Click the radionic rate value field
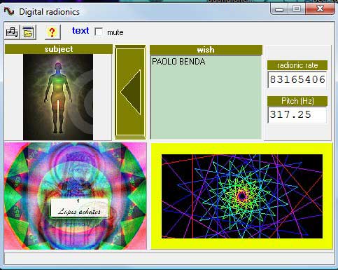The height and width of the screenshot is (270, 338). [297, 79]
